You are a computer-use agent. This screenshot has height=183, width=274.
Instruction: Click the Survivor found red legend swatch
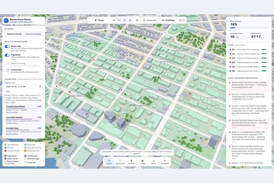click(x=5, y=151)
